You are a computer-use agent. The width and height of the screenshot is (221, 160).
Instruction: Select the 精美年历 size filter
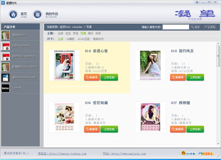click(x=98, y=39)
